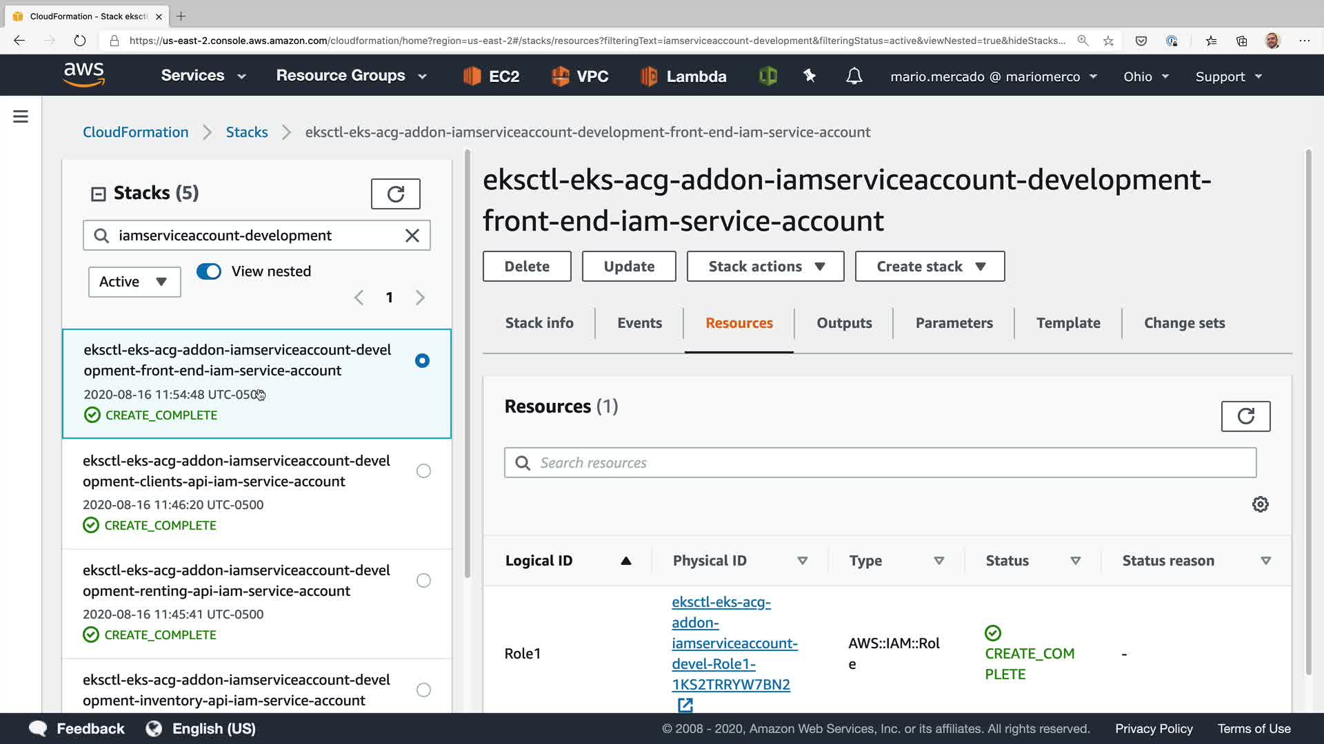
Task: Refresh the Stacks list
Action: [x=395, y=194]
